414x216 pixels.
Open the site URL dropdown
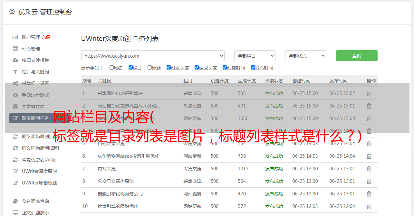pyautogui.click(x=153, y=56)
